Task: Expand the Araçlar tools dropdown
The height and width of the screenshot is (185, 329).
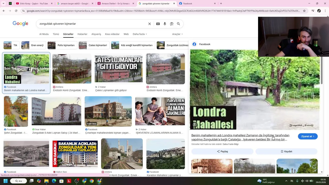Action: pos(177,34)
